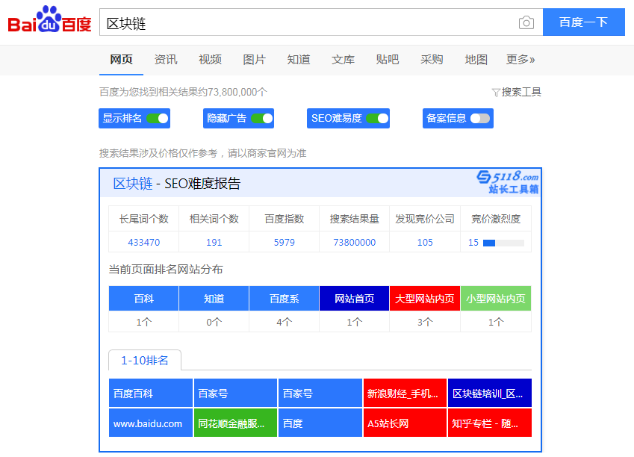Image resolution: width=634 pixels, height=457 pixels.
Task: Click the search tools funnel icon
Action: click(496, 93)
